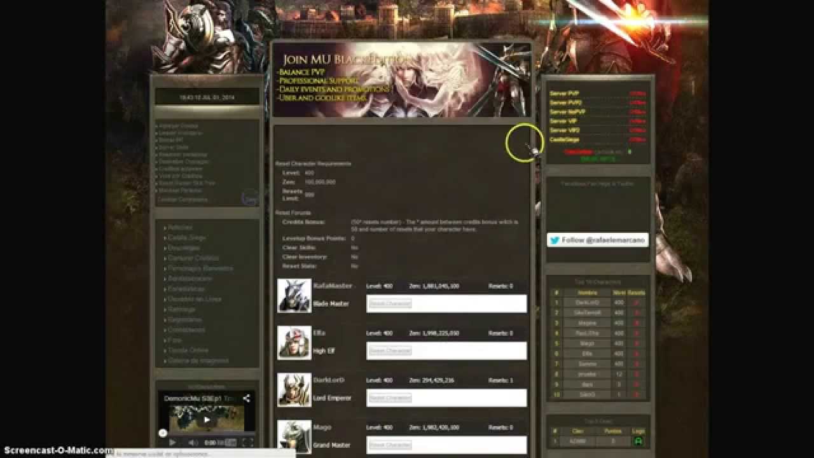Click the video fullscreen icon
The image size is (814, 458).
pos(248,443)
